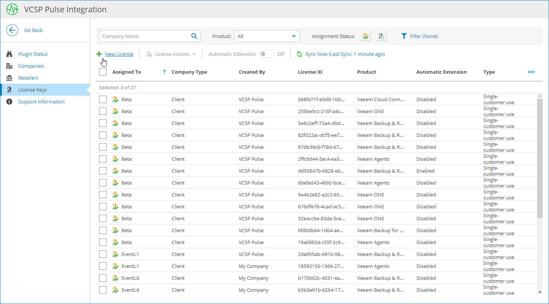This screenshot has width=549, height=304.
Task: Toggle the Automatic Extension switch
Action: (266, 54)
